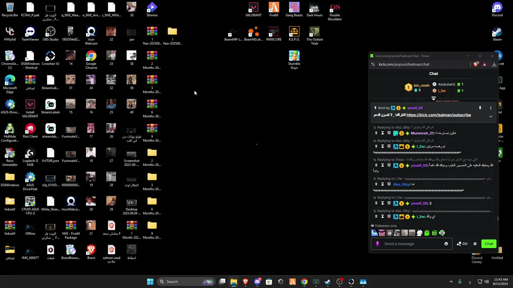Select the TeamViewer desktop shortcut
Image resolution: width=513 pixels, height=288 pixels.
tap(30, 34)
